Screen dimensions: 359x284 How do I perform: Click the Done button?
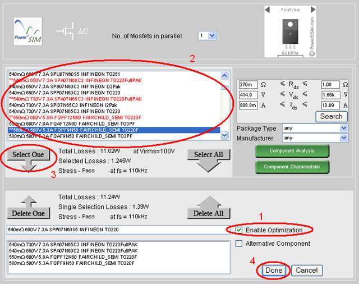274,271
